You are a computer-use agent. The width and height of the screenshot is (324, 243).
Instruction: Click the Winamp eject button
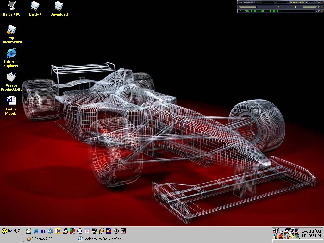click(x=306, y=2)
